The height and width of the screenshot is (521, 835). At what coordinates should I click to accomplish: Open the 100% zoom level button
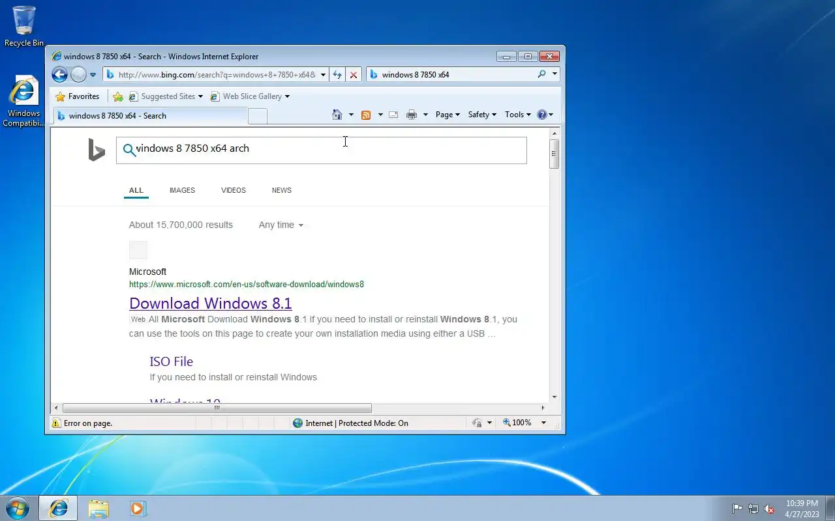point(517,423)
